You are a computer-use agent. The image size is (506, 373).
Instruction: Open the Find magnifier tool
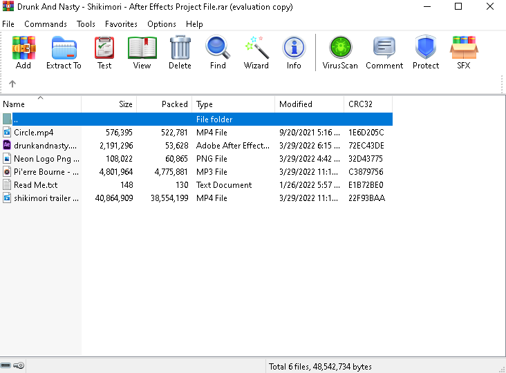point(218,48)
